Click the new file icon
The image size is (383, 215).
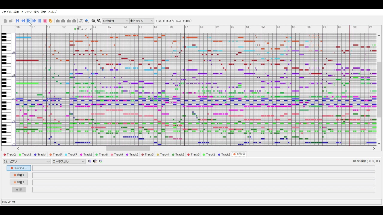tap(5, 21)
